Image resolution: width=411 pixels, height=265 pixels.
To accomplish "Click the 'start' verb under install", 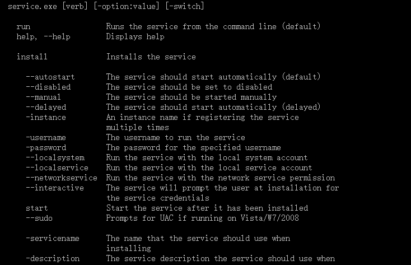I will coord(37,208).
